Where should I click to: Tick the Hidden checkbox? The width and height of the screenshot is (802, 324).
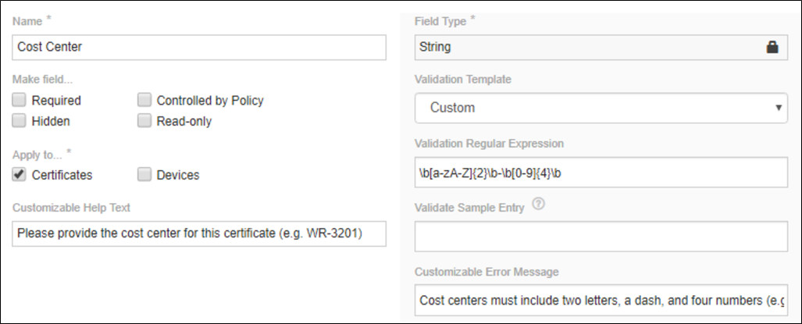[20, 121]
